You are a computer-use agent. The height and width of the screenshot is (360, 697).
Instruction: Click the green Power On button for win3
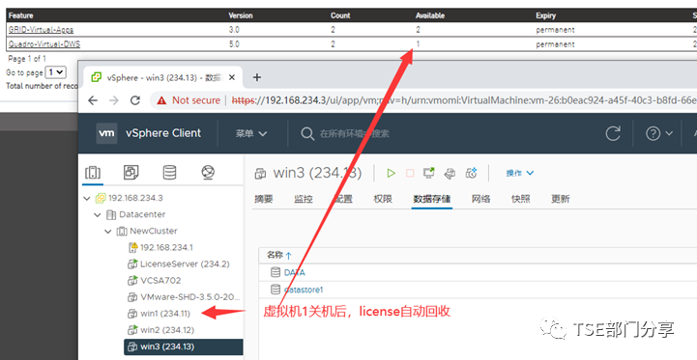[x=392, y=173]
